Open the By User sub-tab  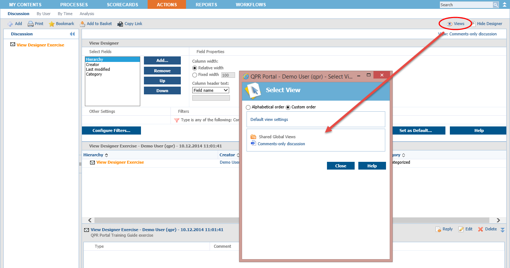[x=44, y=14]
